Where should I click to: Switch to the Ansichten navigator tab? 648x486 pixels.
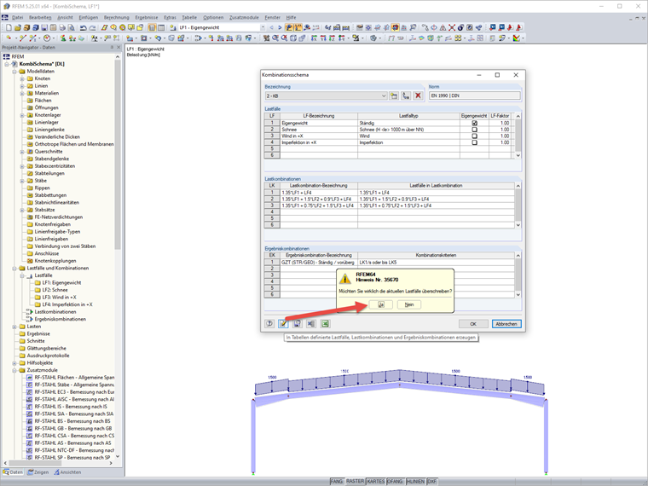tap(67, 472)
